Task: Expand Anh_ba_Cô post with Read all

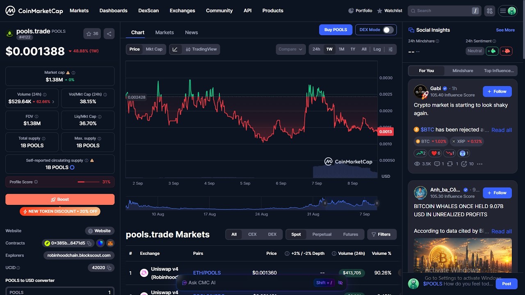Action: click(501, 231)
